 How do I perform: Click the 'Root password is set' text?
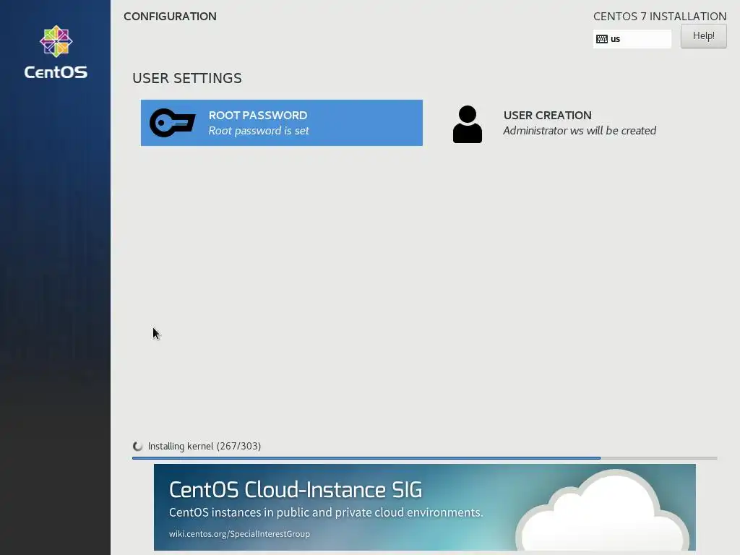(x=259, y=131)
